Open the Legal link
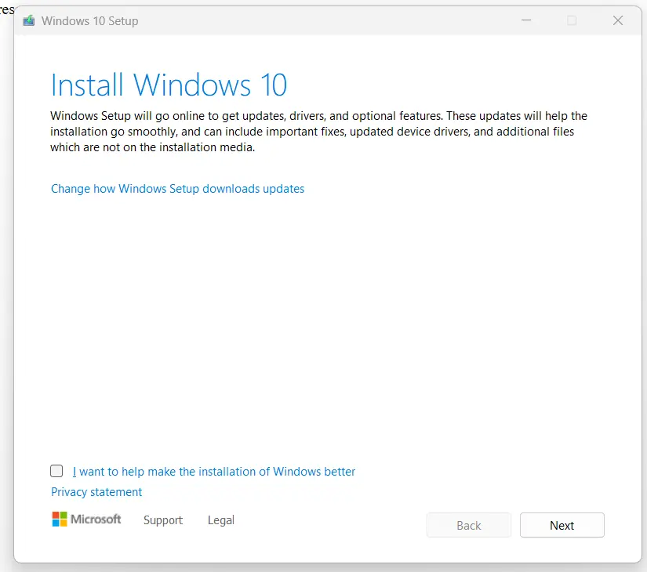Image resolution: width=647 pixels, height=572 pixels. pos(220,520)
